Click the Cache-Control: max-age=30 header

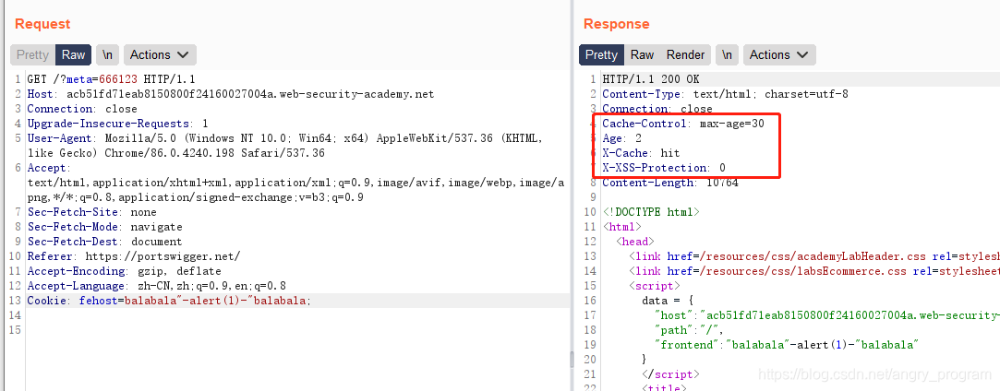[x=683, y=124]
